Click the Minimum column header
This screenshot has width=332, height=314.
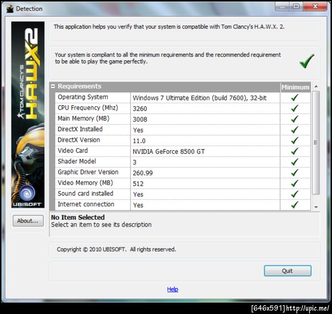[x=295, y=87]
